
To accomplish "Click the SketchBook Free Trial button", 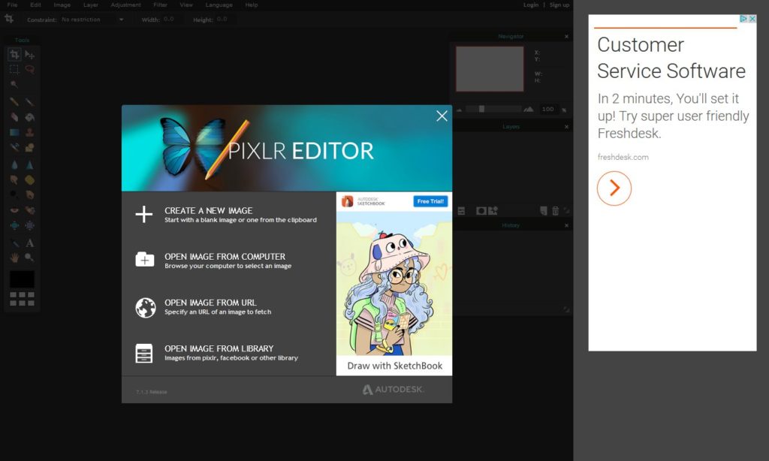I will [x=430, y=201].
